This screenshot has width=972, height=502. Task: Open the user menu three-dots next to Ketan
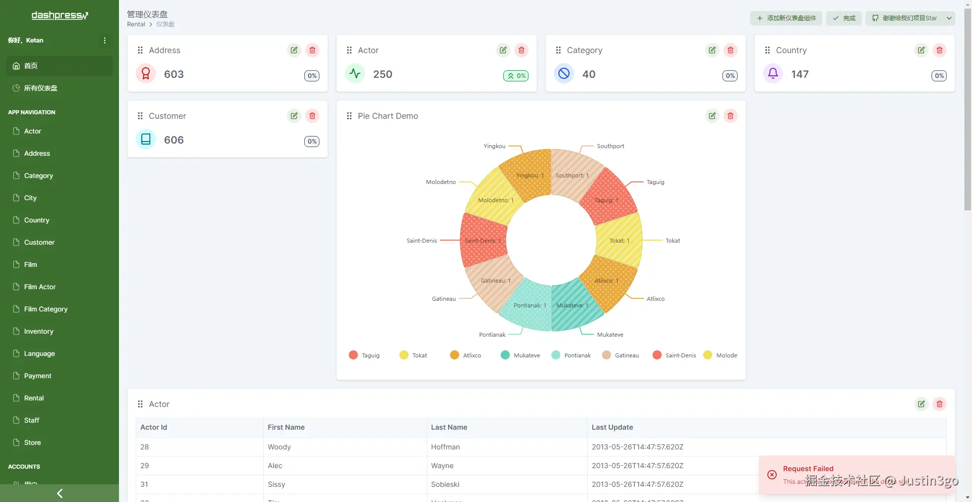[x=105, y=40]
